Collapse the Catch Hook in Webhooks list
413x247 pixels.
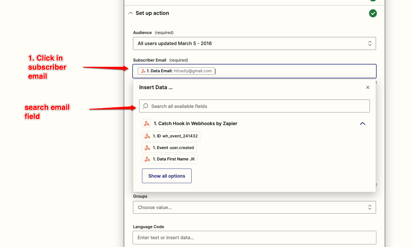pyautogui.click(x=362, y=123)
